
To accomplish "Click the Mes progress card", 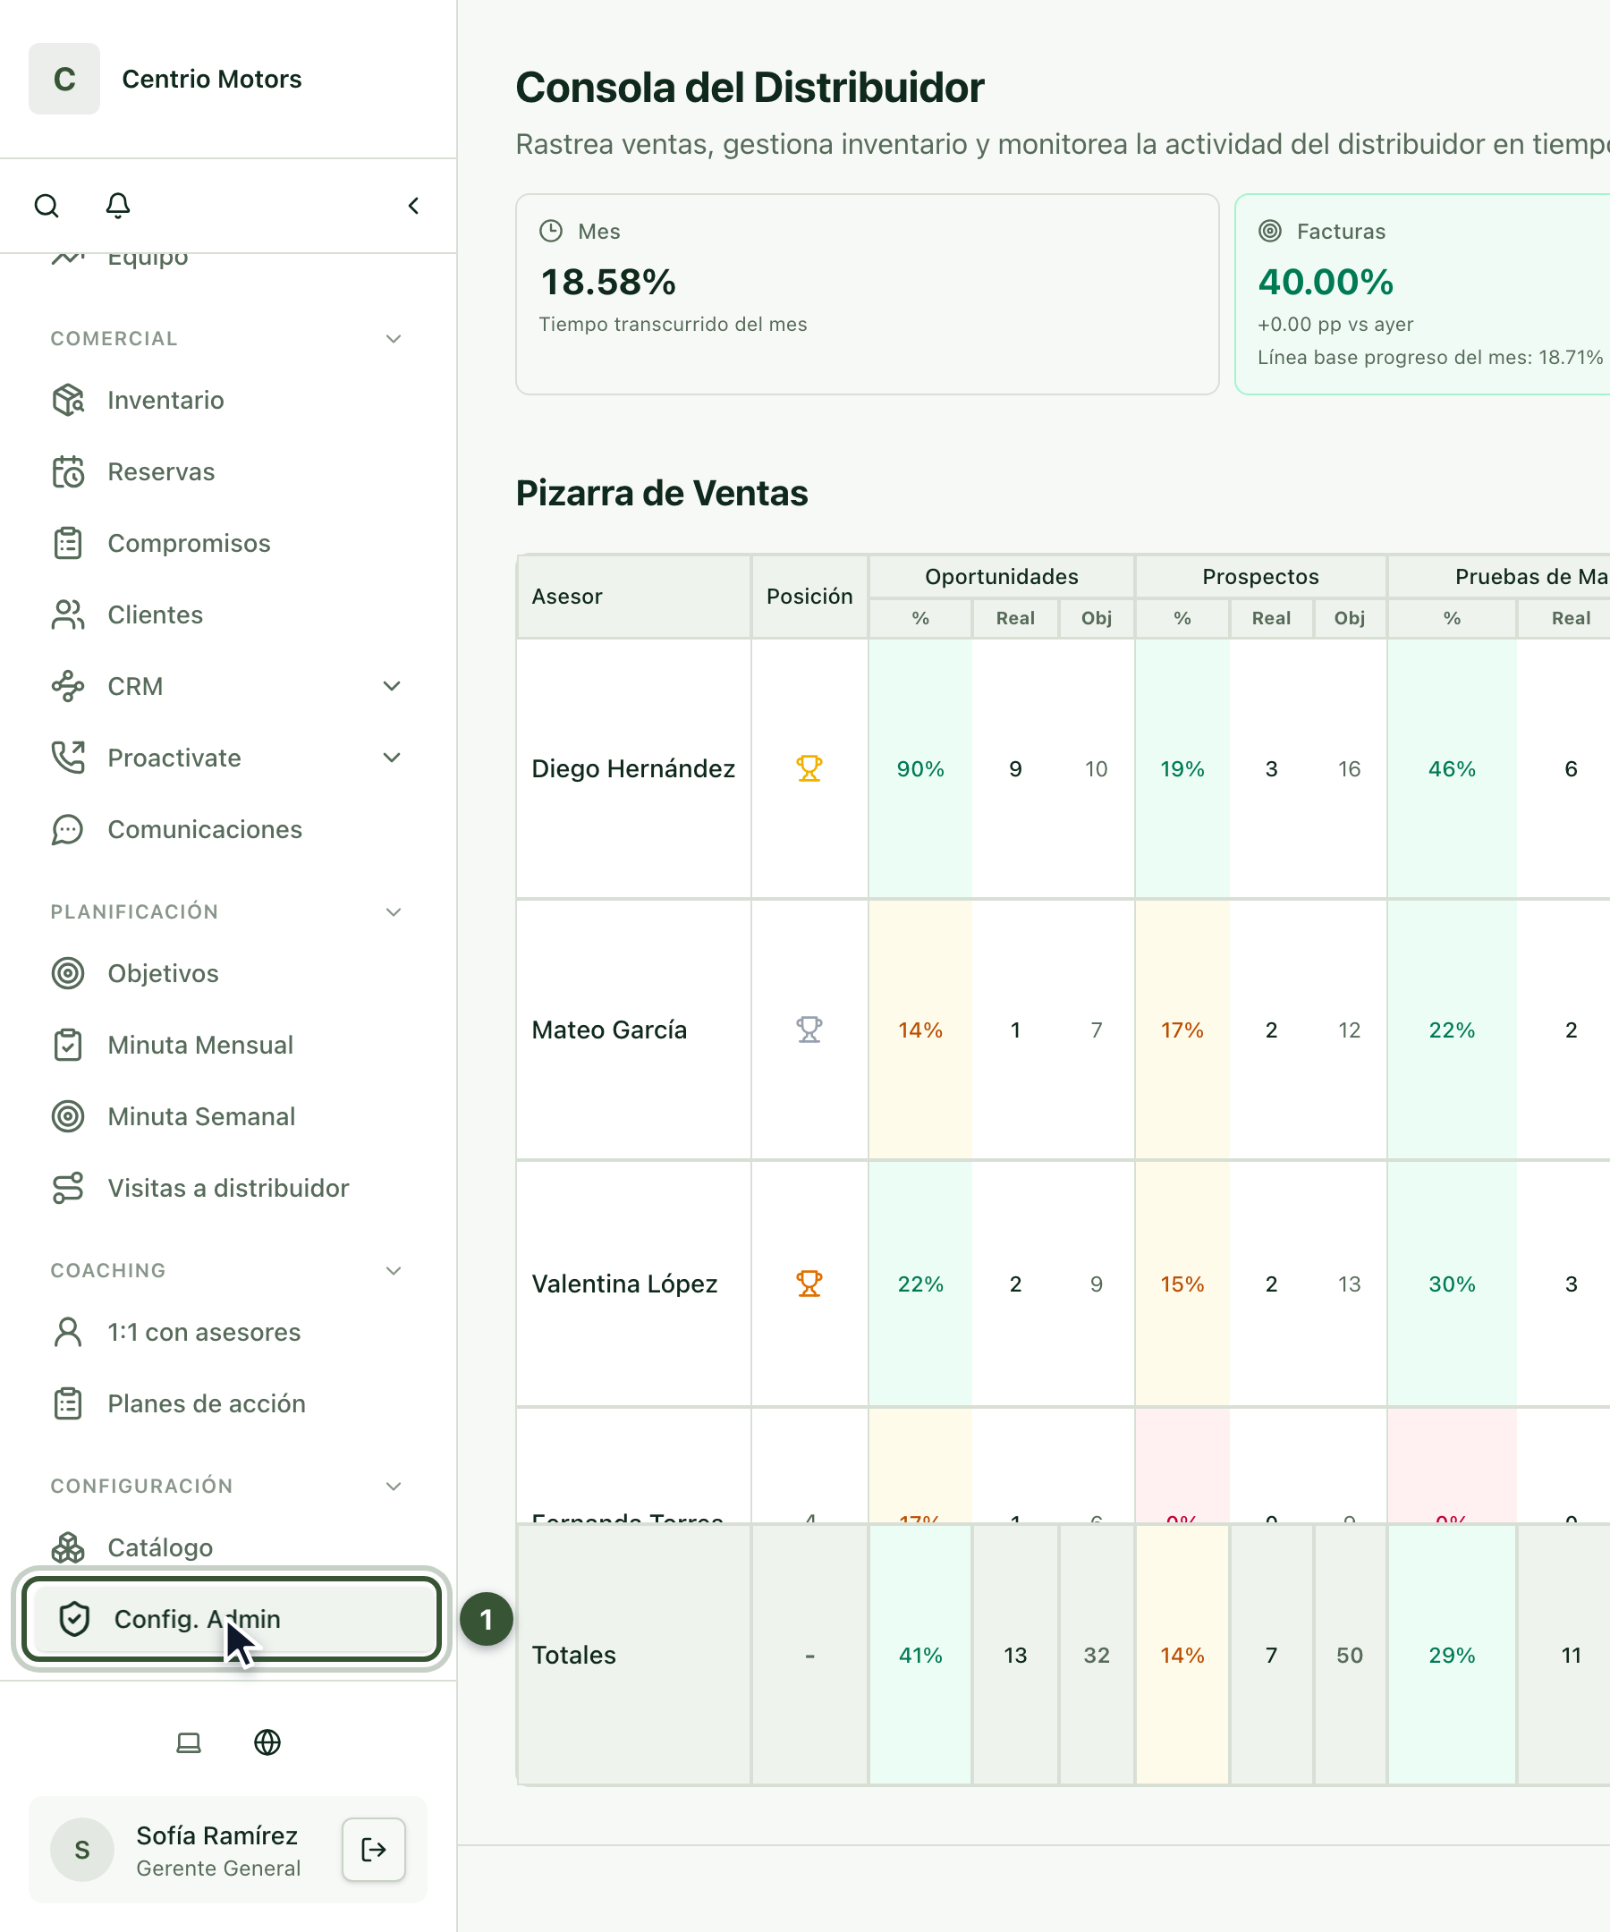I will point(868,294).
